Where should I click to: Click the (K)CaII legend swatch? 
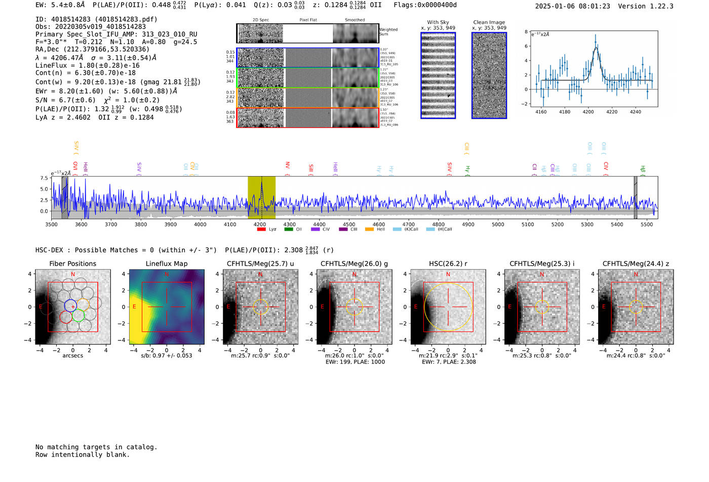pos(397,229)
